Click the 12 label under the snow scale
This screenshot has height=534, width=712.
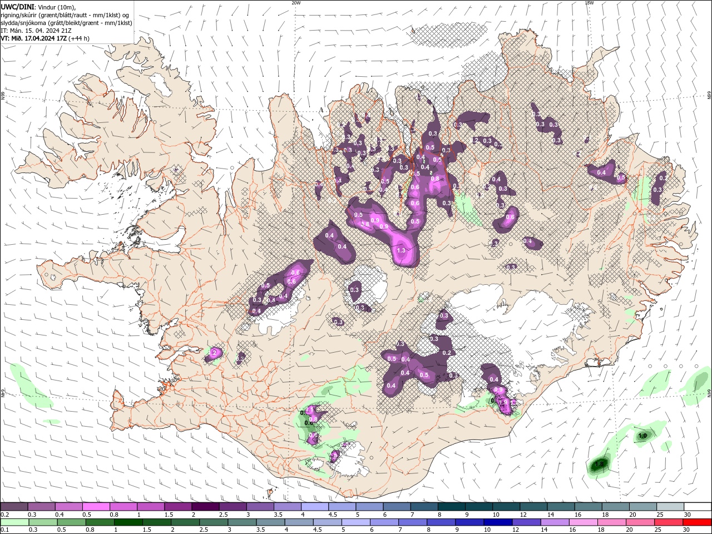point(523,515)
